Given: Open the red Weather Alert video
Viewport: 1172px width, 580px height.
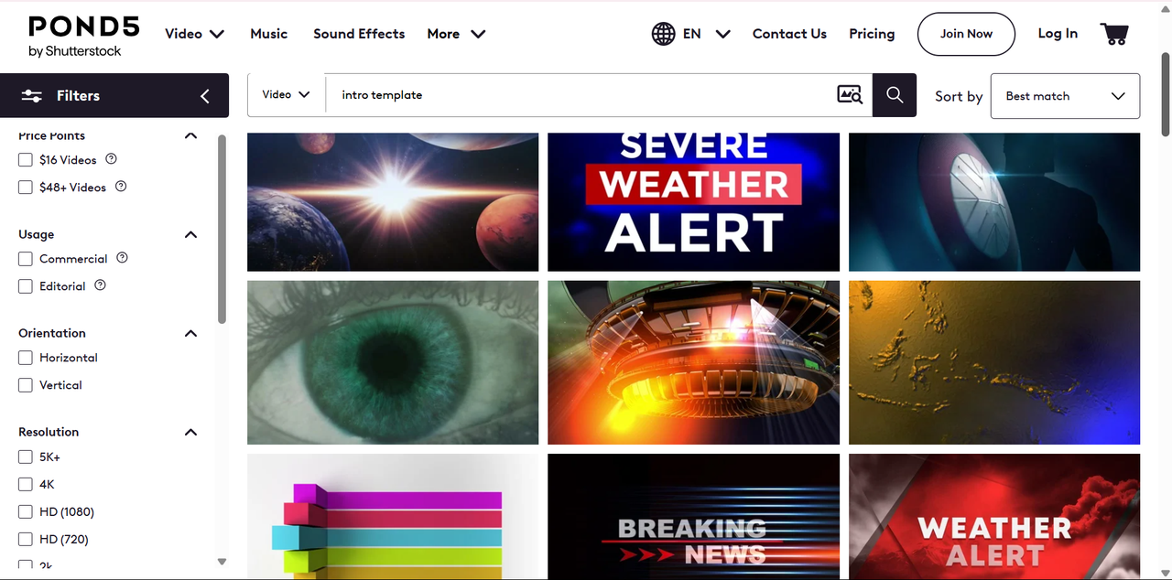Looking at the screenshot, I should 994,517.
